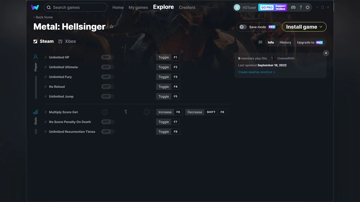Viewport: 360px width, 202px height.
Task: Enable the Unlimited Ultimate switch
Action: 108,67
